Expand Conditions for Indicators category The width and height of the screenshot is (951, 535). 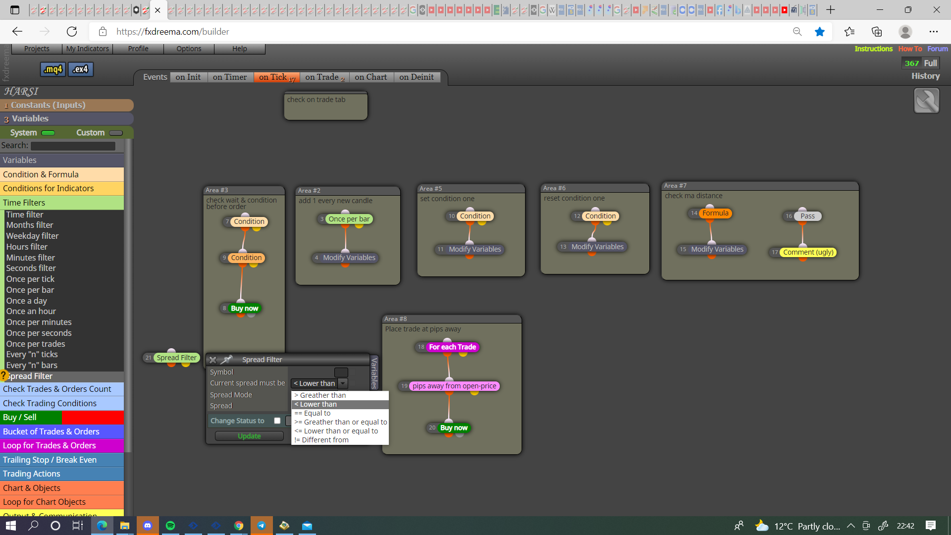tap(62, 188)
